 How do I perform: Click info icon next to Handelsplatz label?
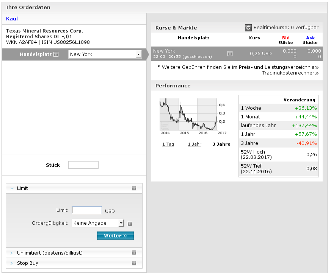[x=56, y=54]
